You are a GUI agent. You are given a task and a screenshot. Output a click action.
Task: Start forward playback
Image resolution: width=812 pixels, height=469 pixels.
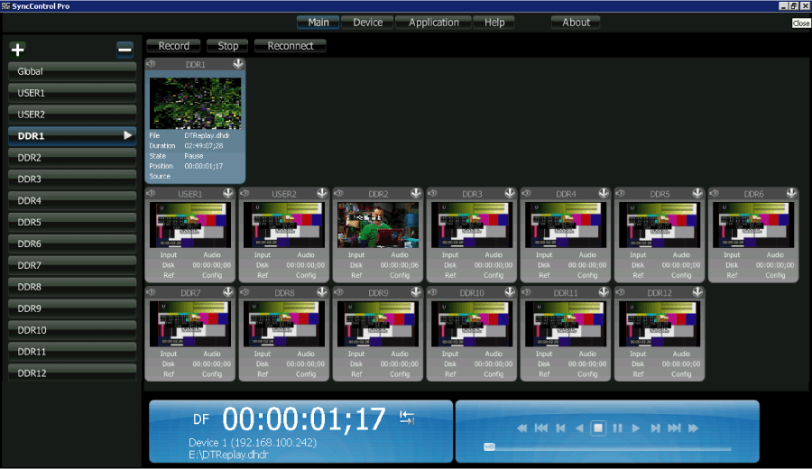point(636,428)
